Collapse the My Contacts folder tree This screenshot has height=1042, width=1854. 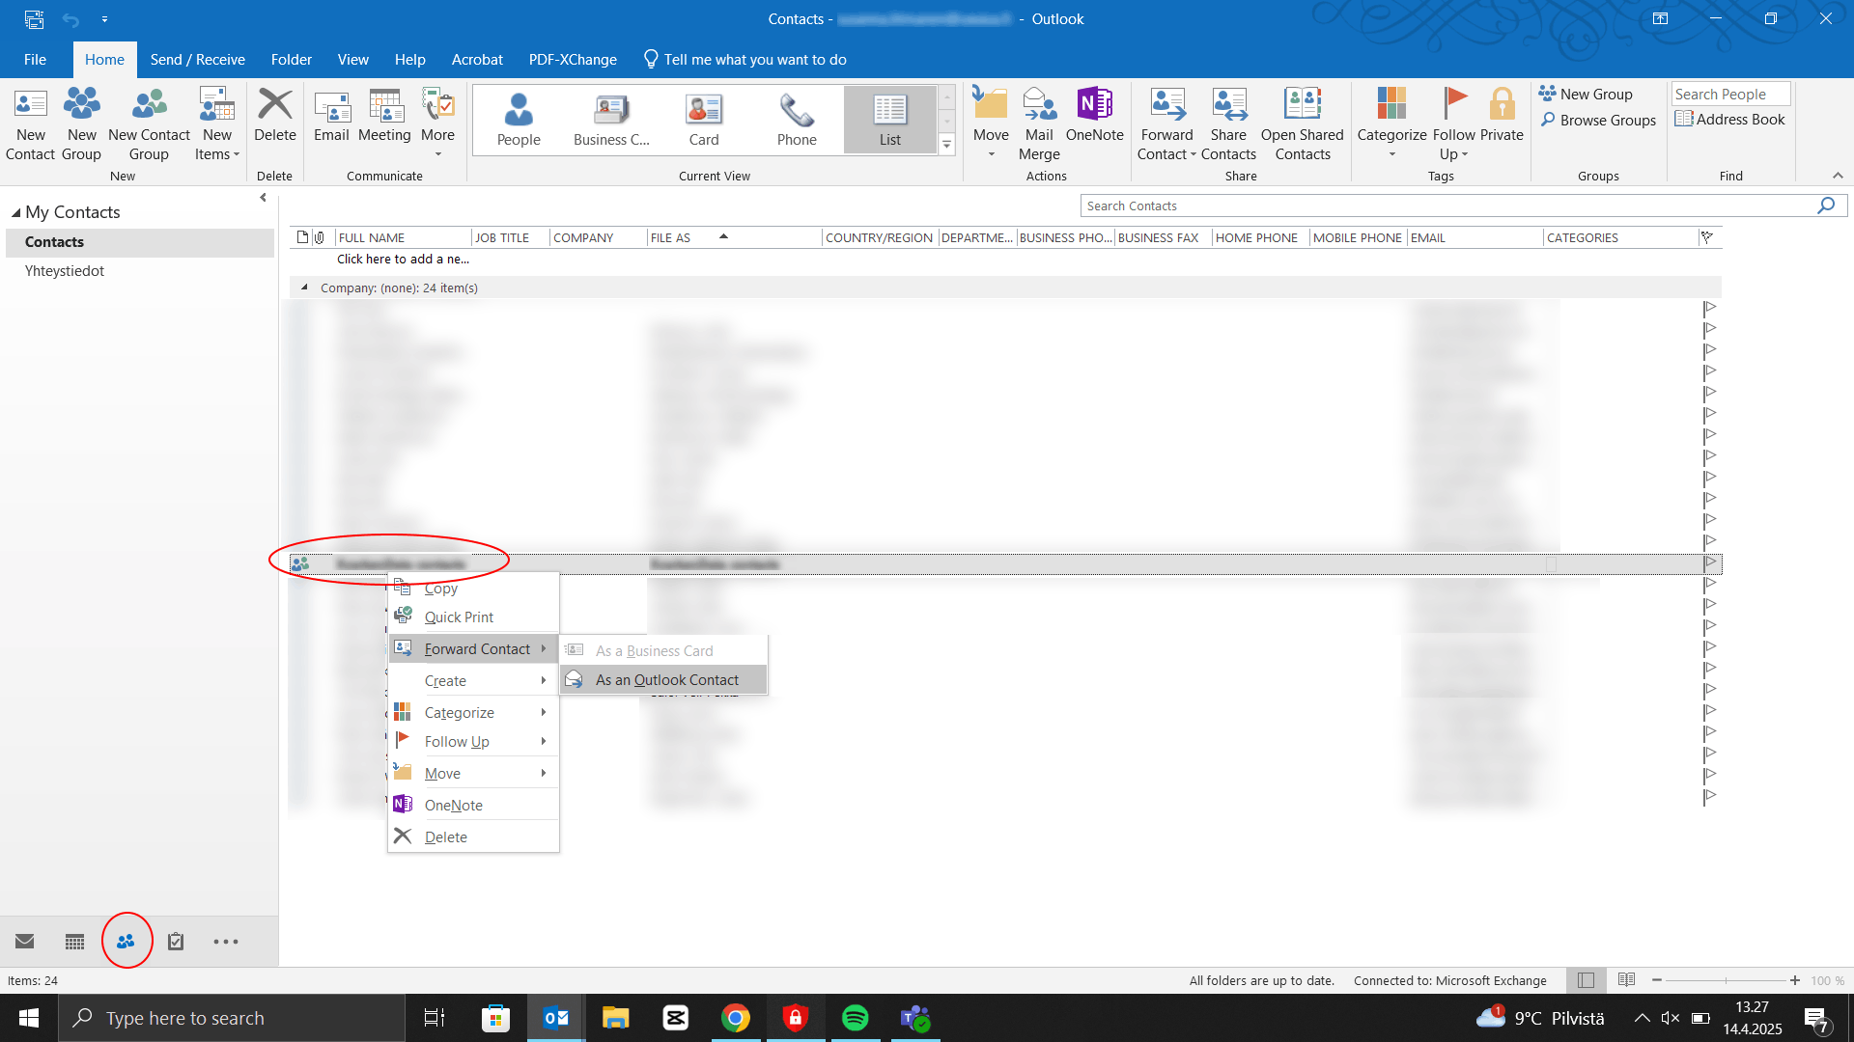[15, 212]
